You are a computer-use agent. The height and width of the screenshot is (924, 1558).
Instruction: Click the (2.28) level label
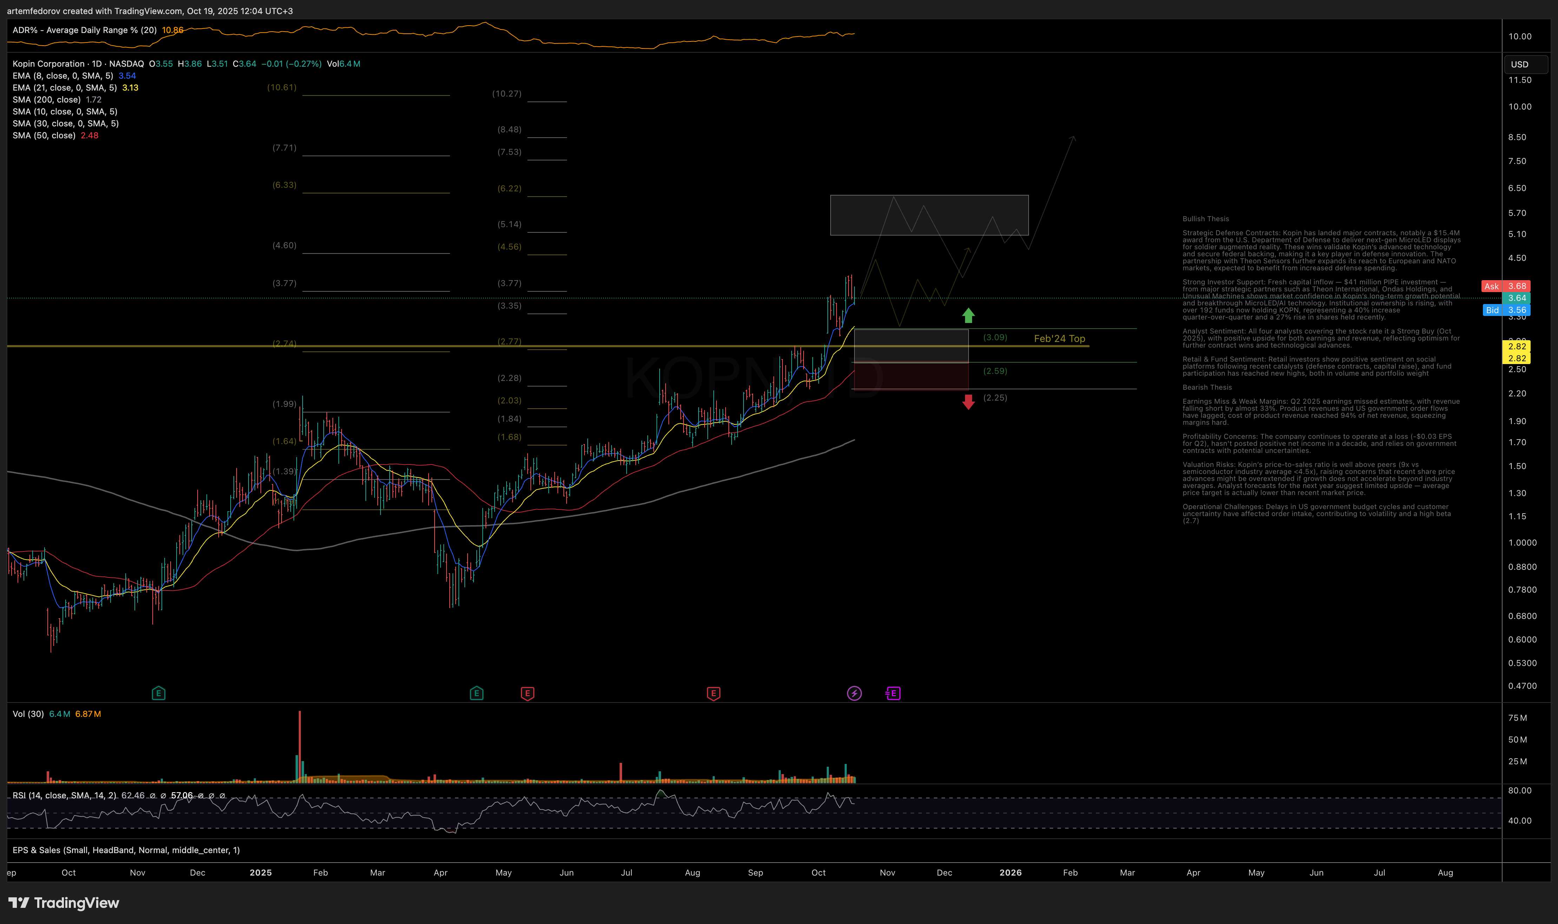pyautogui.click(x=509, y=378)
